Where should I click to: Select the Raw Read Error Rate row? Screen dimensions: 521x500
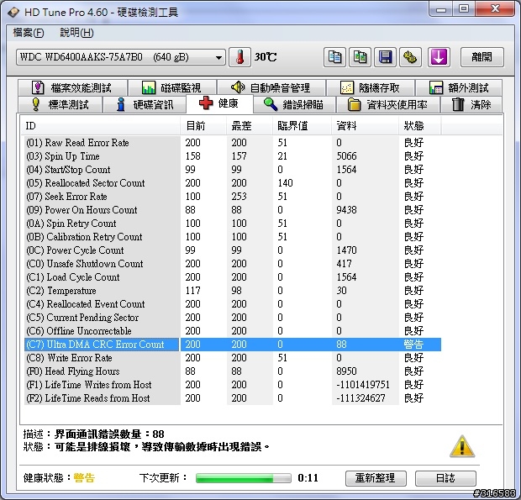[x=233, y=143]
